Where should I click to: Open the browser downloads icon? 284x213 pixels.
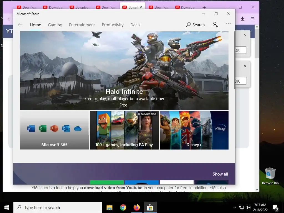pyautogui.click(x=242, y=19)
